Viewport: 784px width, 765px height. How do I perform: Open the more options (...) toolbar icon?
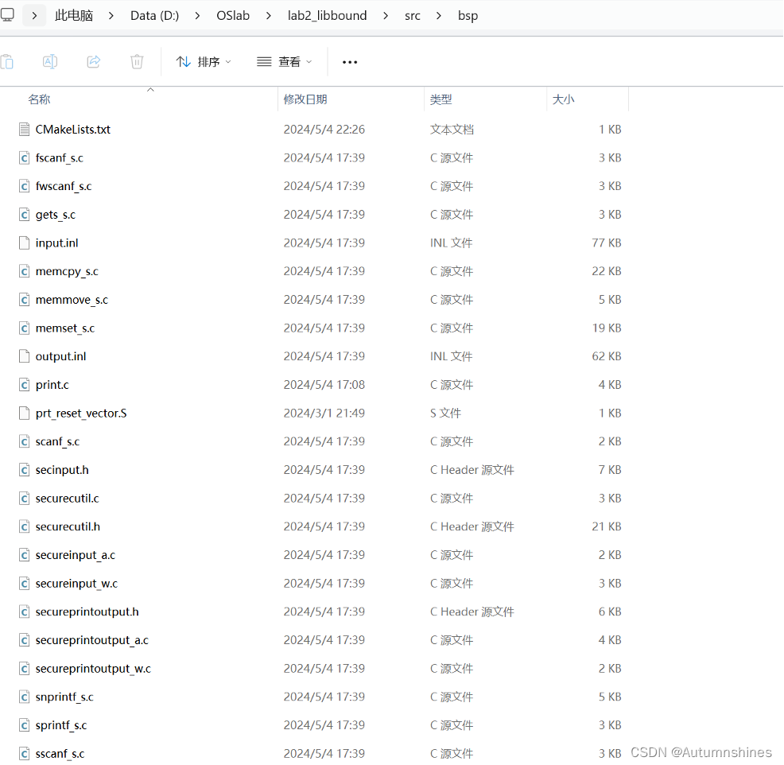(349, 61)
